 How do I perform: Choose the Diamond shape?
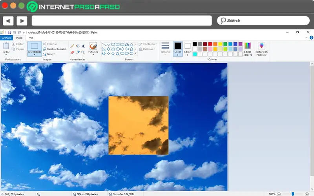pos(108,49)
